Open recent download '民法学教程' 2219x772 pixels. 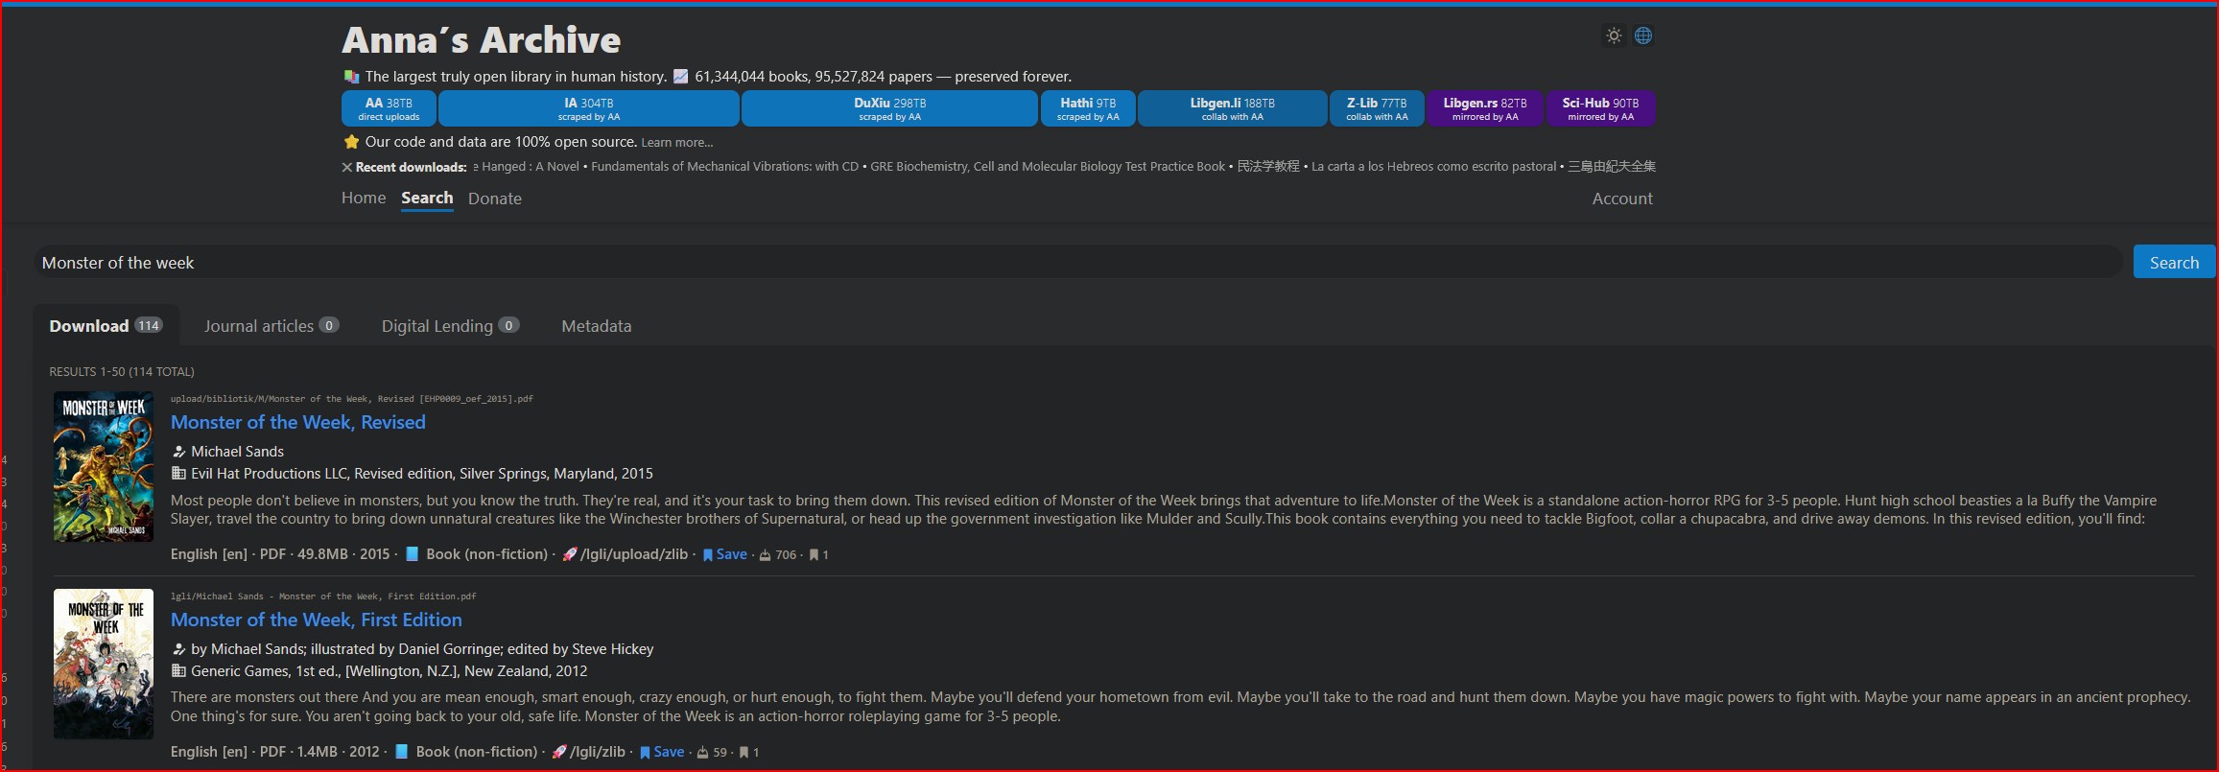(x=1268, y=167)
